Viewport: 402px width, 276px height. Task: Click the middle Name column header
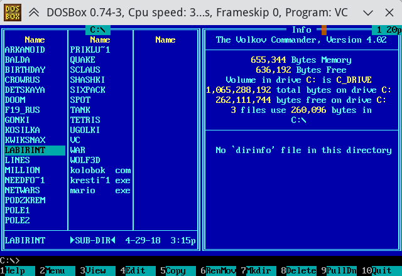click(x=100, y=40)
